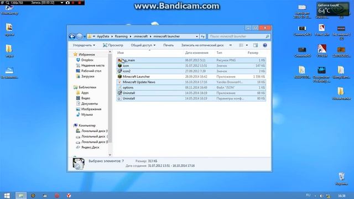Select VTFEdit desktop shortcut
Viewport: 354px width, 199px height.
point(322,51)
